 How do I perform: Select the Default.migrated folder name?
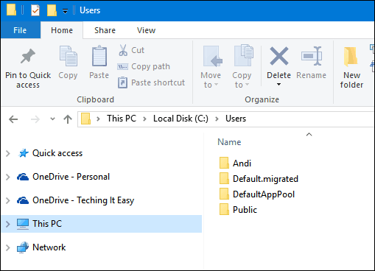(265, 179)
